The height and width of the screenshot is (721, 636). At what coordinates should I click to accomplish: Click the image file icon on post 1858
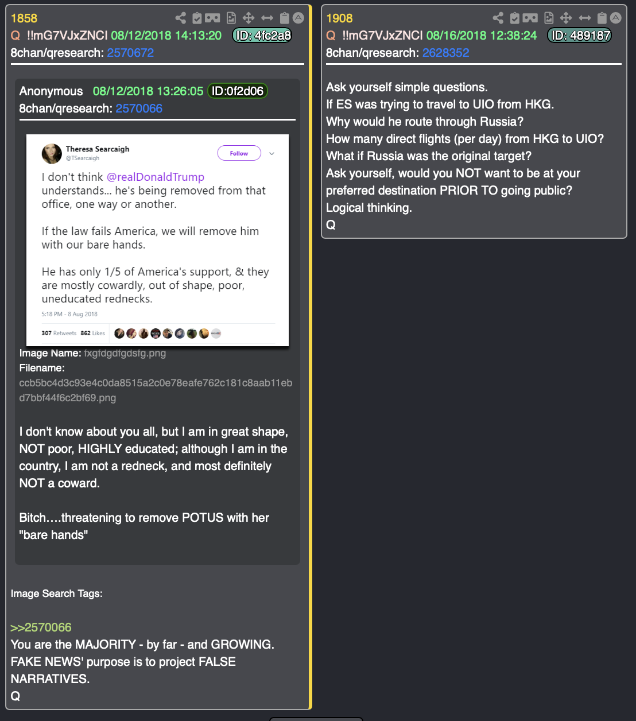click(x=231, y=18)
